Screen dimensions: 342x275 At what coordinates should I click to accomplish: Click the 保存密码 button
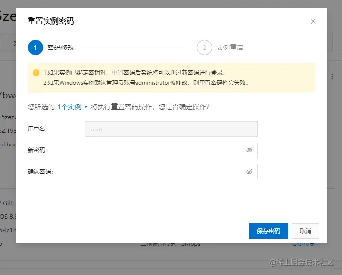tap(269, 231)
